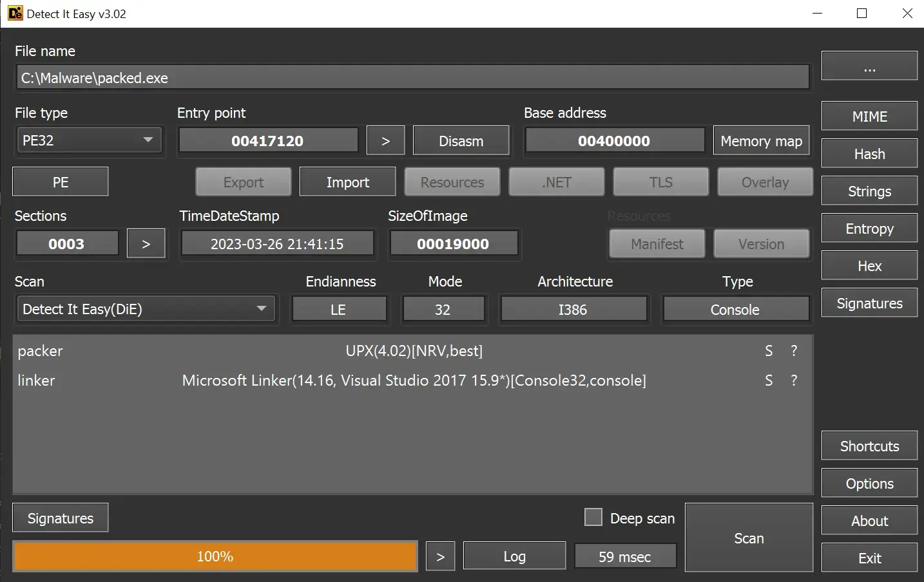924x582 pixels.
Task: Open the Import table view
Action: click(347, 182)
